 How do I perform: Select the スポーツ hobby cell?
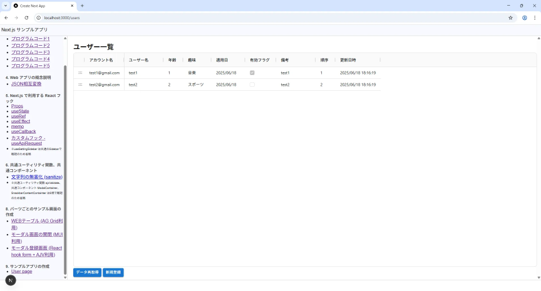(x=197, y=85)
